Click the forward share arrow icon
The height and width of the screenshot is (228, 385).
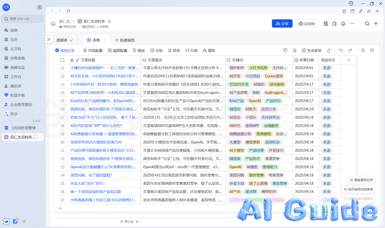369,11
